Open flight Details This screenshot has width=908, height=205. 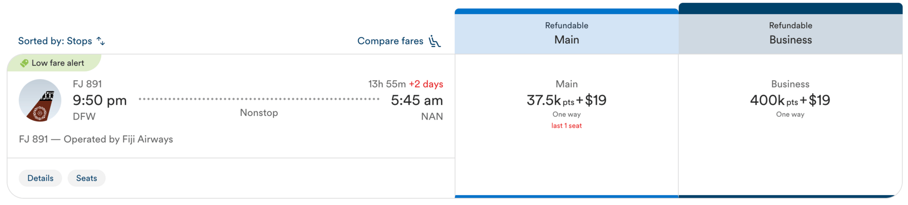point(40,178)
